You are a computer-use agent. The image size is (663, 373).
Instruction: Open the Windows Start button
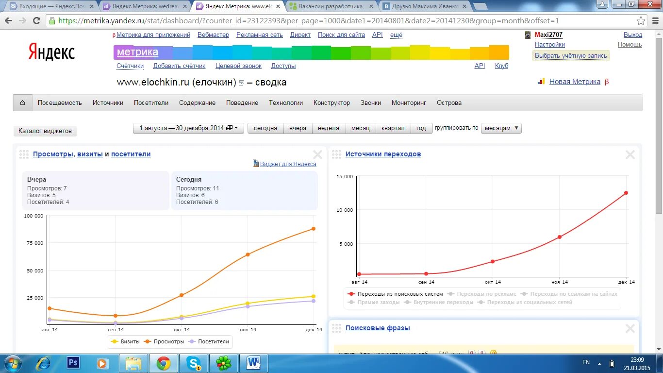pyautogui.click(x=13, y=363)
